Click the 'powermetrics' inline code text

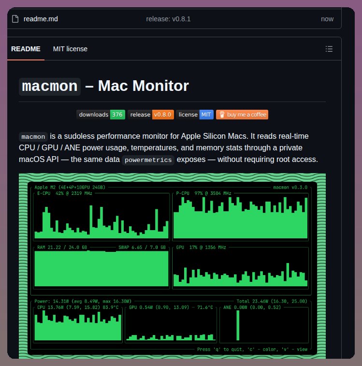pos(148,160)
